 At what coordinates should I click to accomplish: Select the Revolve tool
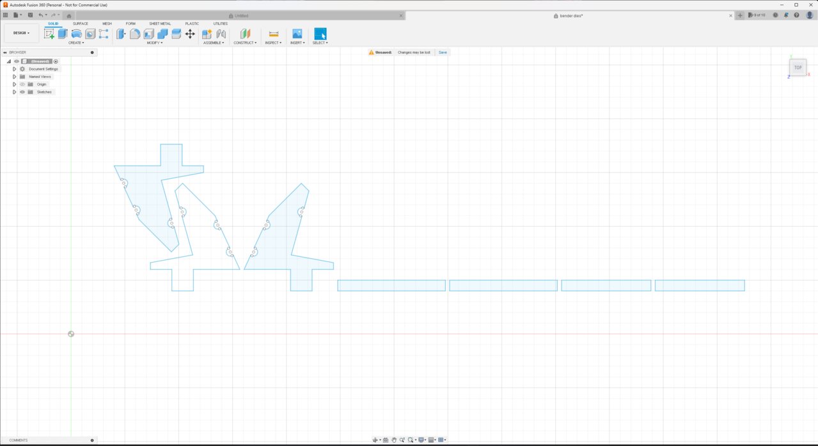[76, 34]
